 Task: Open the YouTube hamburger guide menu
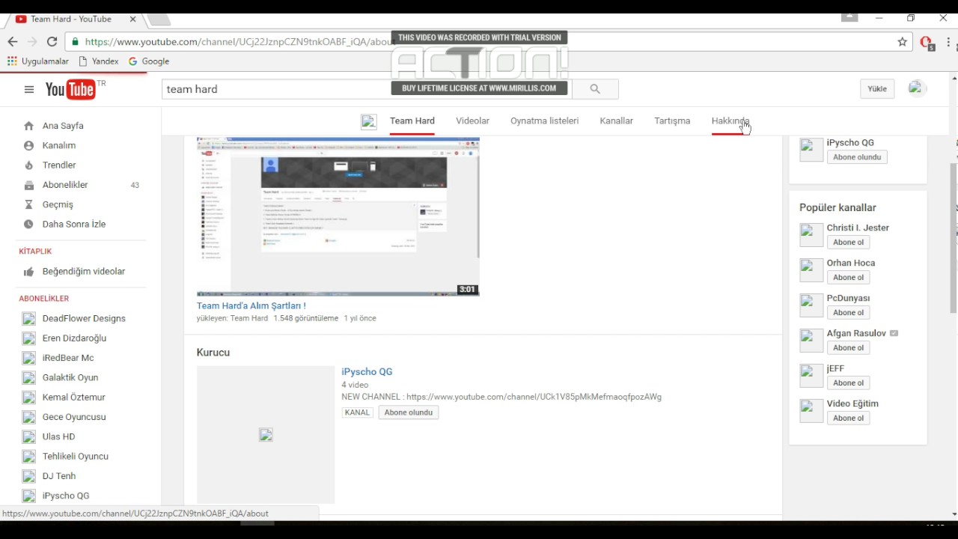pyautogui.click(x=28, y=89)
